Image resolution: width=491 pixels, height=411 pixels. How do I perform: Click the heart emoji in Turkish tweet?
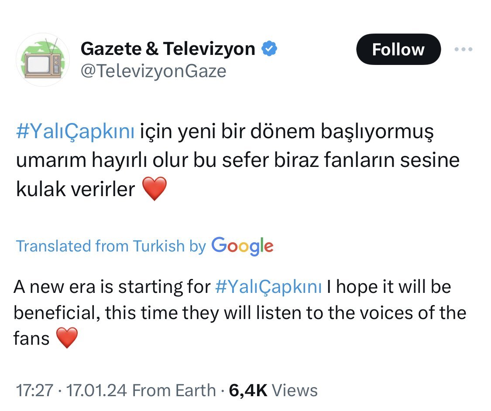point(155,189)
